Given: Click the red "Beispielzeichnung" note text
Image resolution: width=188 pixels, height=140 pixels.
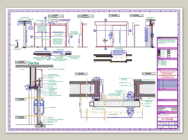Looking at the screenshot, I should [167, 74].
